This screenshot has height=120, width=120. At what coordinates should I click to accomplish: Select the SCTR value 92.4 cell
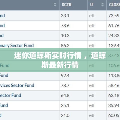[73, 75]
